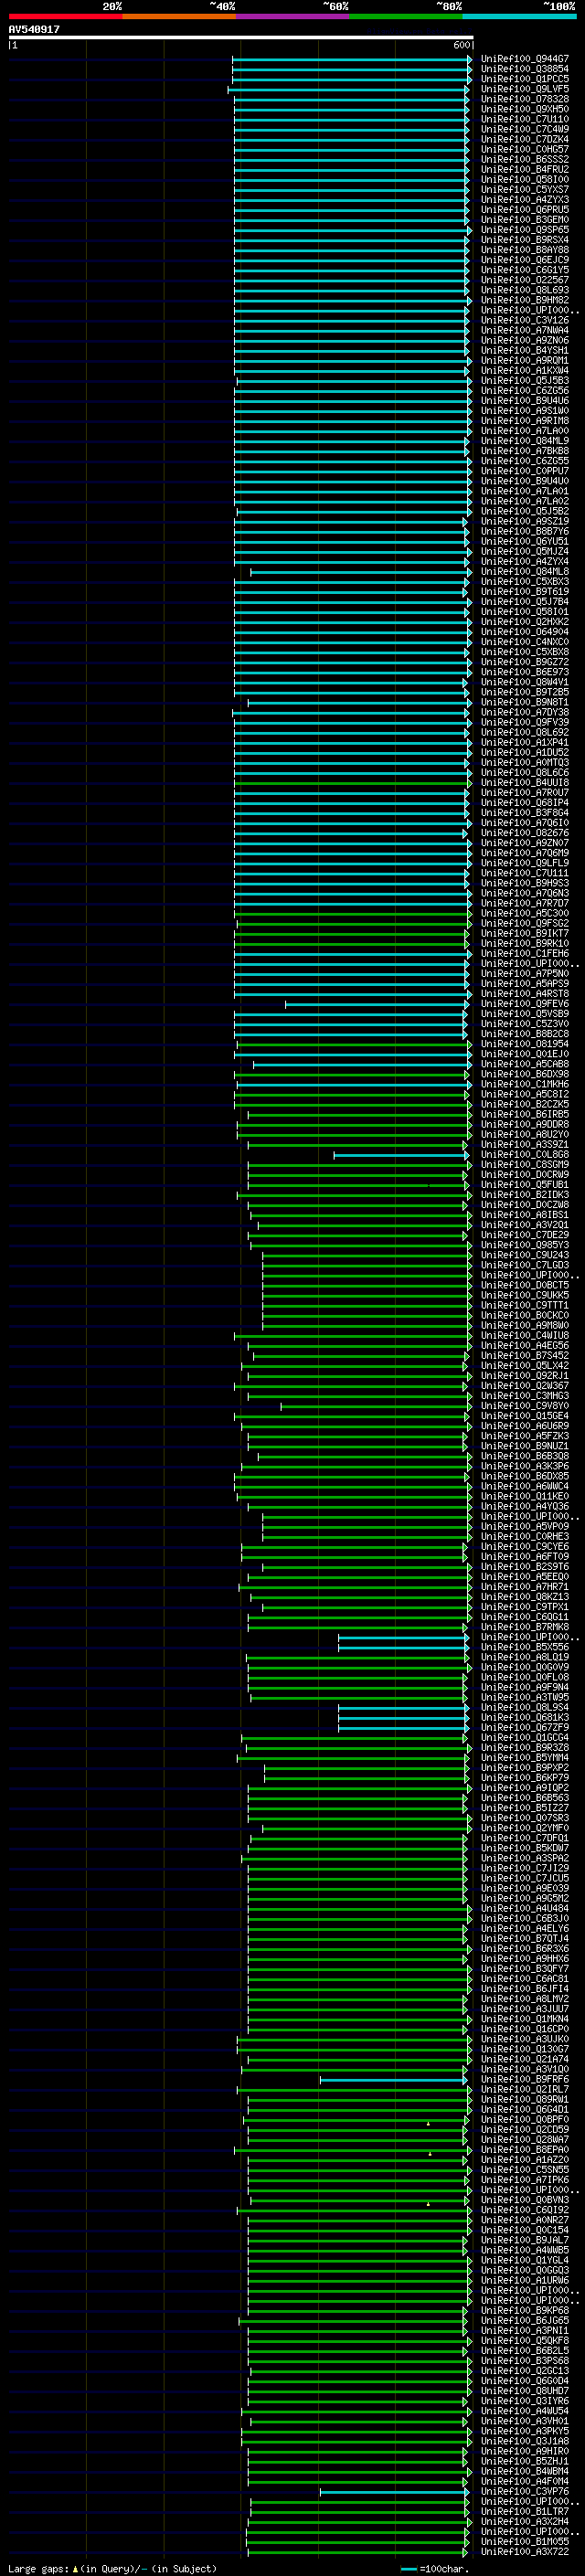The height and width of the screenshot is (2576, 585).
Task: Click the UniRef100_B6SSS2 label
Action: coord(525,160)
